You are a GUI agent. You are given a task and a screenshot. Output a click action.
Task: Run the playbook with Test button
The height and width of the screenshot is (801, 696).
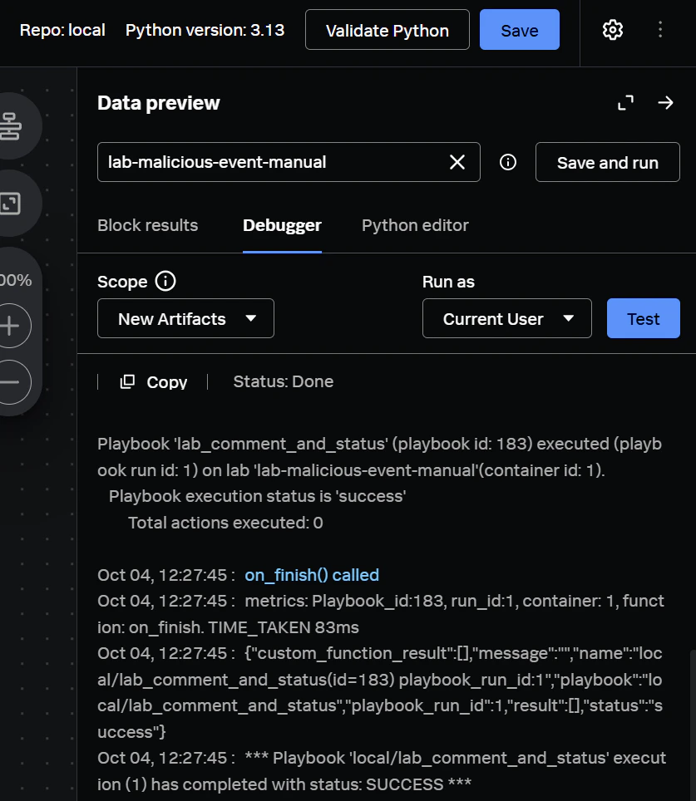(x=644, y=318)
